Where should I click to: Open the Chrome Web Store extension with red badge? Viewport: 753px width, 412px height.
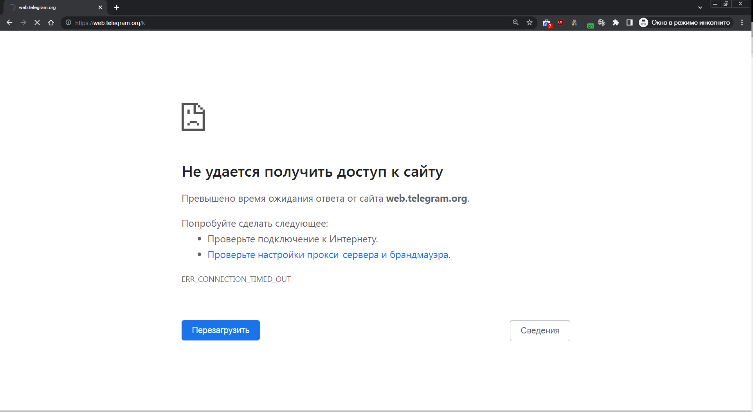click(x=547, y=23)
